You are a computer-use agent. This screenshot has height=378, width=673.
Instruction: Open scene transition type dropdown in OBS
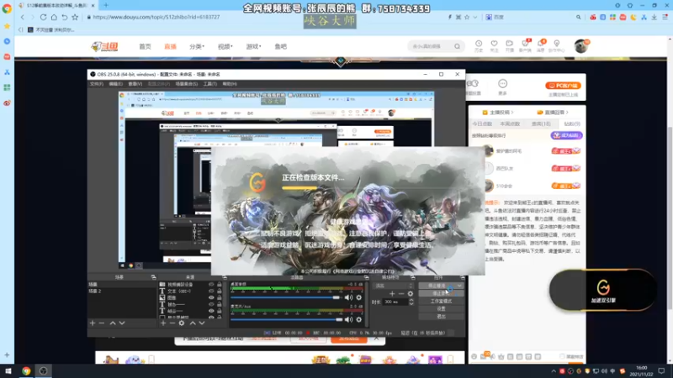tap(394, 286)
